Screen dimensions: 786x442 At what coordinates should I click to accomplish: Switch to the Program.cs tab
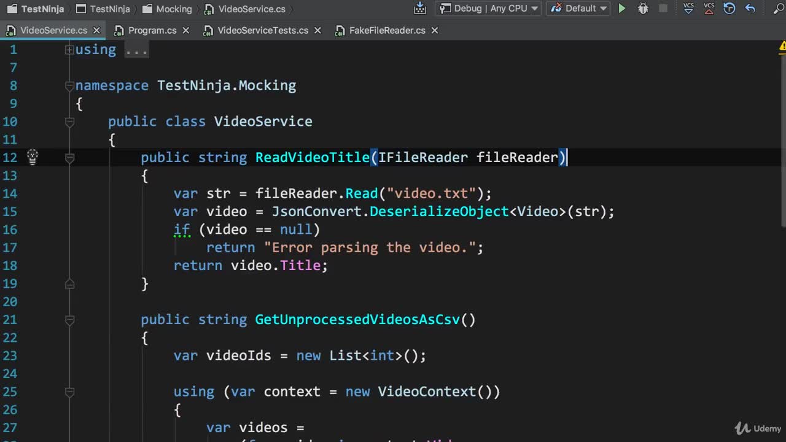point(152,30)
